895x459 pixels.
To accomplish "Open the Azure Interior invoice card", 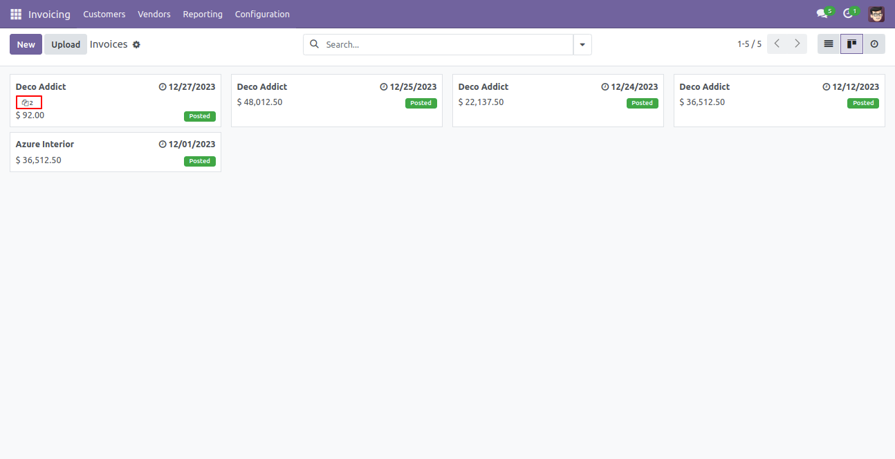I will (x=116, y=152).
